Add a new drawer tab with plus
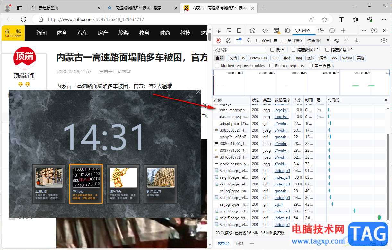The width and height of the screenshot is (392, 250). [x=252, y=244]
